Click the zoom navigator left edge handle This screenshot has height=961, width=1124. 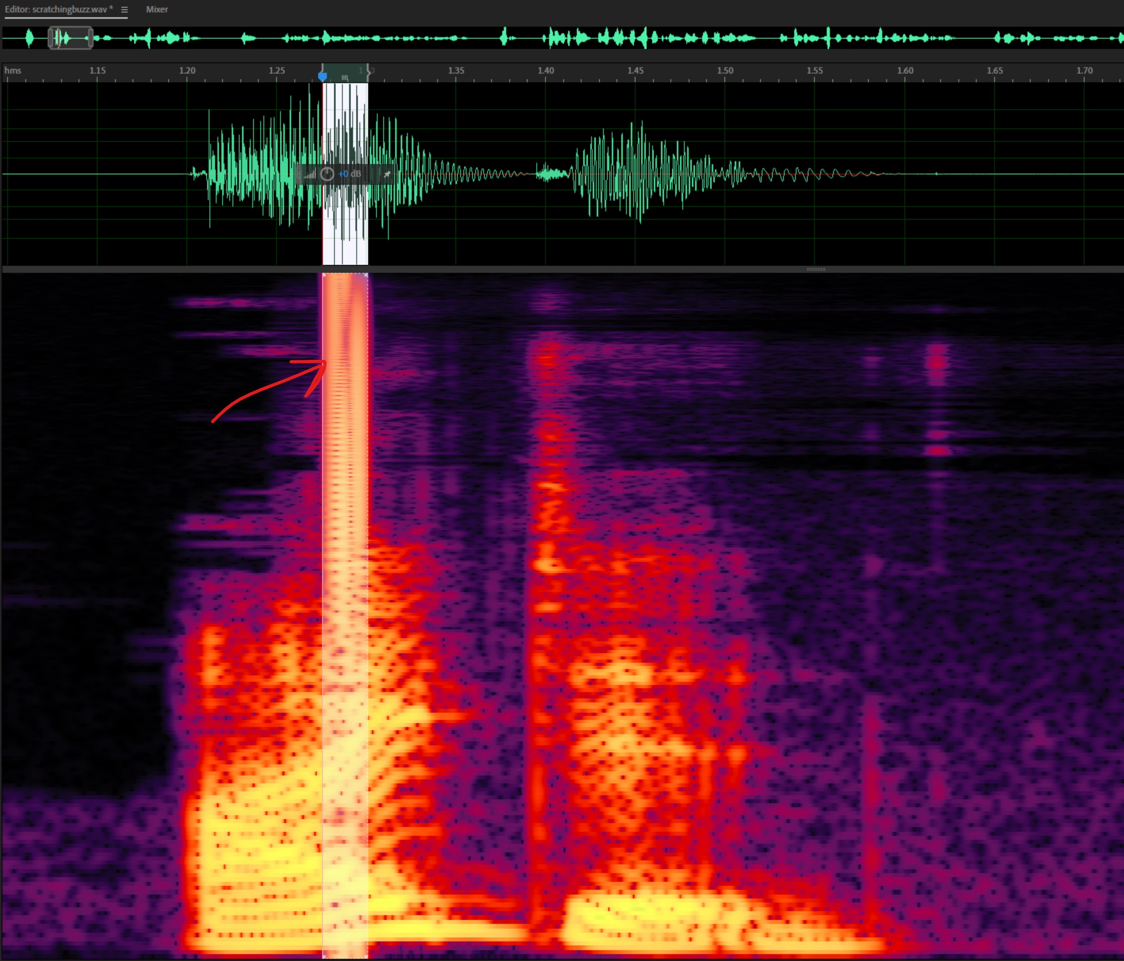tap(50, 38)
